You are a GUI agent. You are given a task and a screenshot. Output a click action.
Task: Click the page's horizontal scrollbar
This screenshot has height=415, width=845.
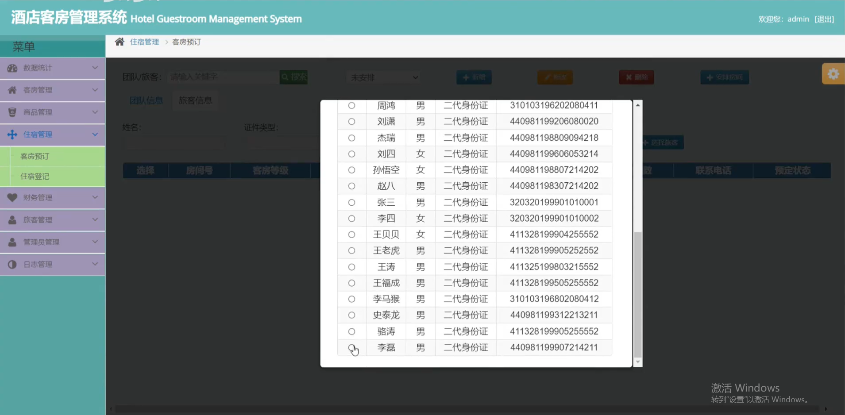[467, 409]
